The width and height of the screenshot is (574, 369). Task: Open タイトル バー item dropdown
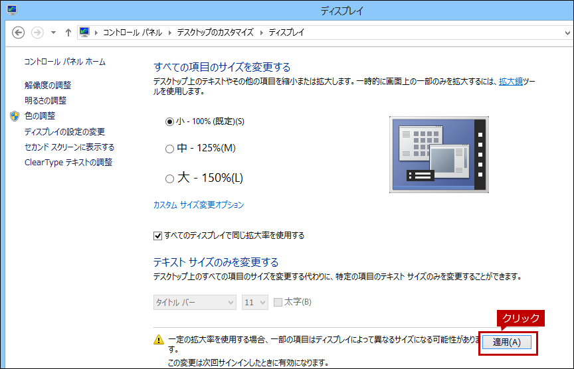(195, 303)
